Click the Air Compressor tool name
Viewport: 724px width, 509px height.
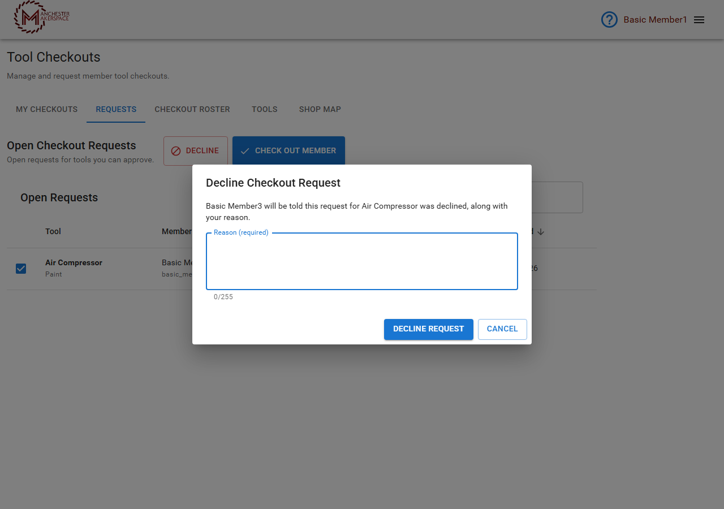pyautogui.click(x=74, y=263)
